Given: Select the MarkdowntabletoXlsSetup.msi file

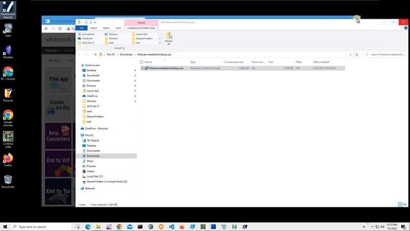Looking at the screenshot, I should click(x=166, y=68).
